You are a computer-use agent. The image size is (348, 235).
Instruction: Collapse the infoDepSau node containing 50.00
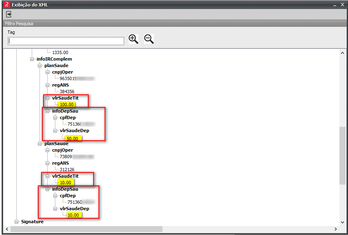click(47, 111)
